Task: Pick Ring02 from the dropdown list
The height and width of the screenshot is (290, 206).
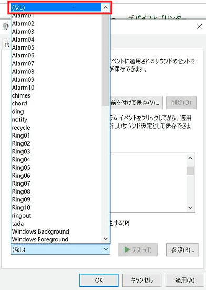Action: [56, 143]
